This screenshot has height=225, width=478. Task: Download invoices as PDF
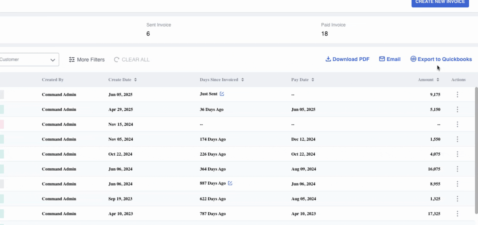[347, 59]
